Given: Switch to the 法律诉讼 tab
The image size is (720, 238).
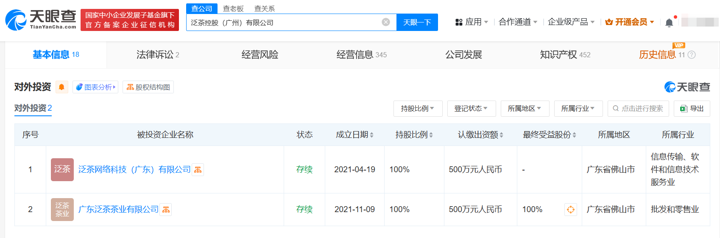Looking at the screenshot, I should tap(157, 55).
